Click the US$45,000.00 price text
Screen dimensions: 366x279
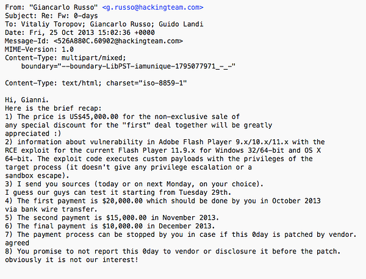(94, 117)
